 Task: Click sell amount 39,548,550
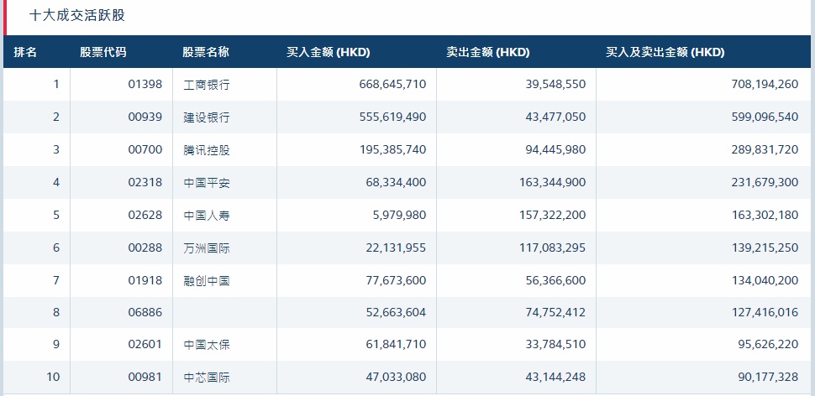coord(555,84)
